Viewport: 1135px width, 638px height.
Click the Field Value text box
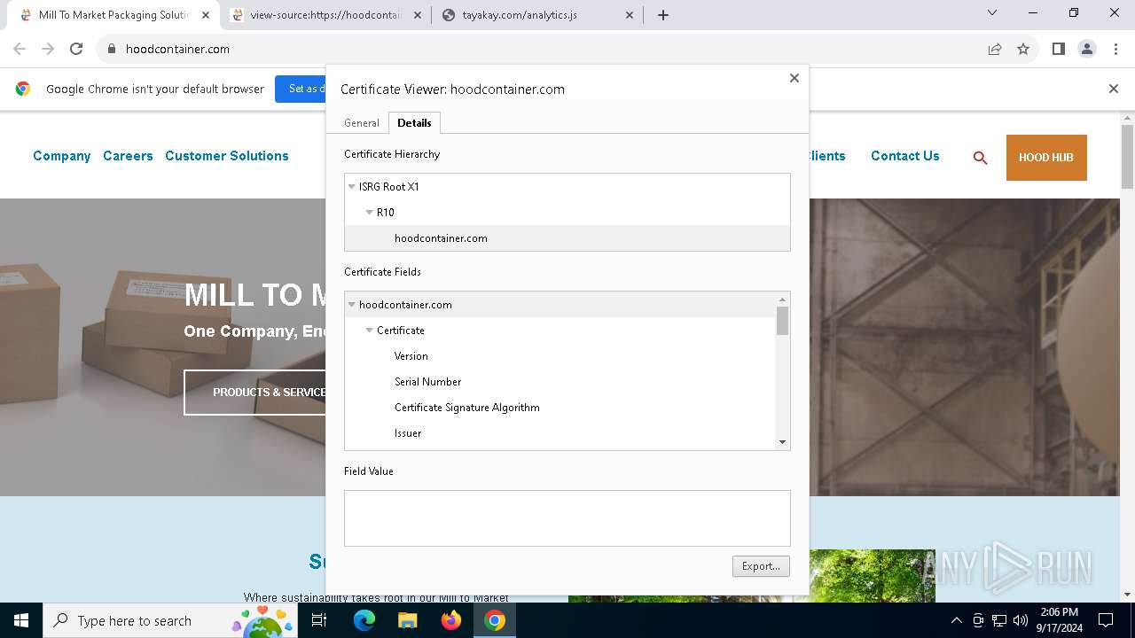(x=567, y=518)
